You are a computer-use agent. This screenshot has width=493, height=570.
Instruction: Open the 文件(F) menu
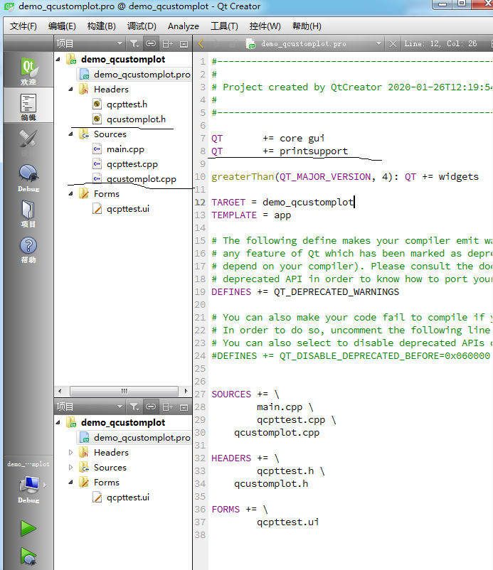23,26
